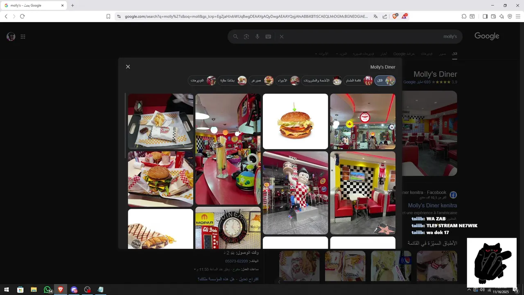Open a new browser tab
The image size is (524, 295).
click(x=72, y=6)
